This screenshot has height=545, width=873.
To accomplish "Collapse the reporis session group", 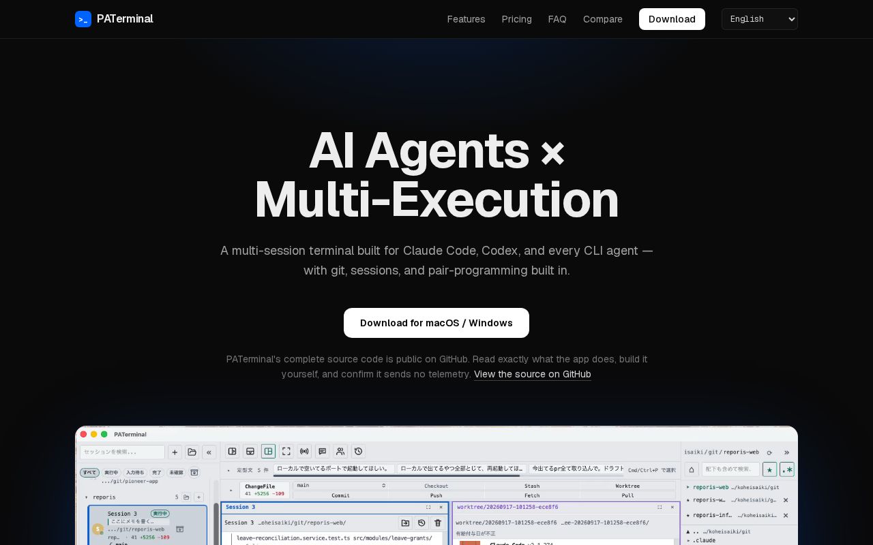I will 87,497.
